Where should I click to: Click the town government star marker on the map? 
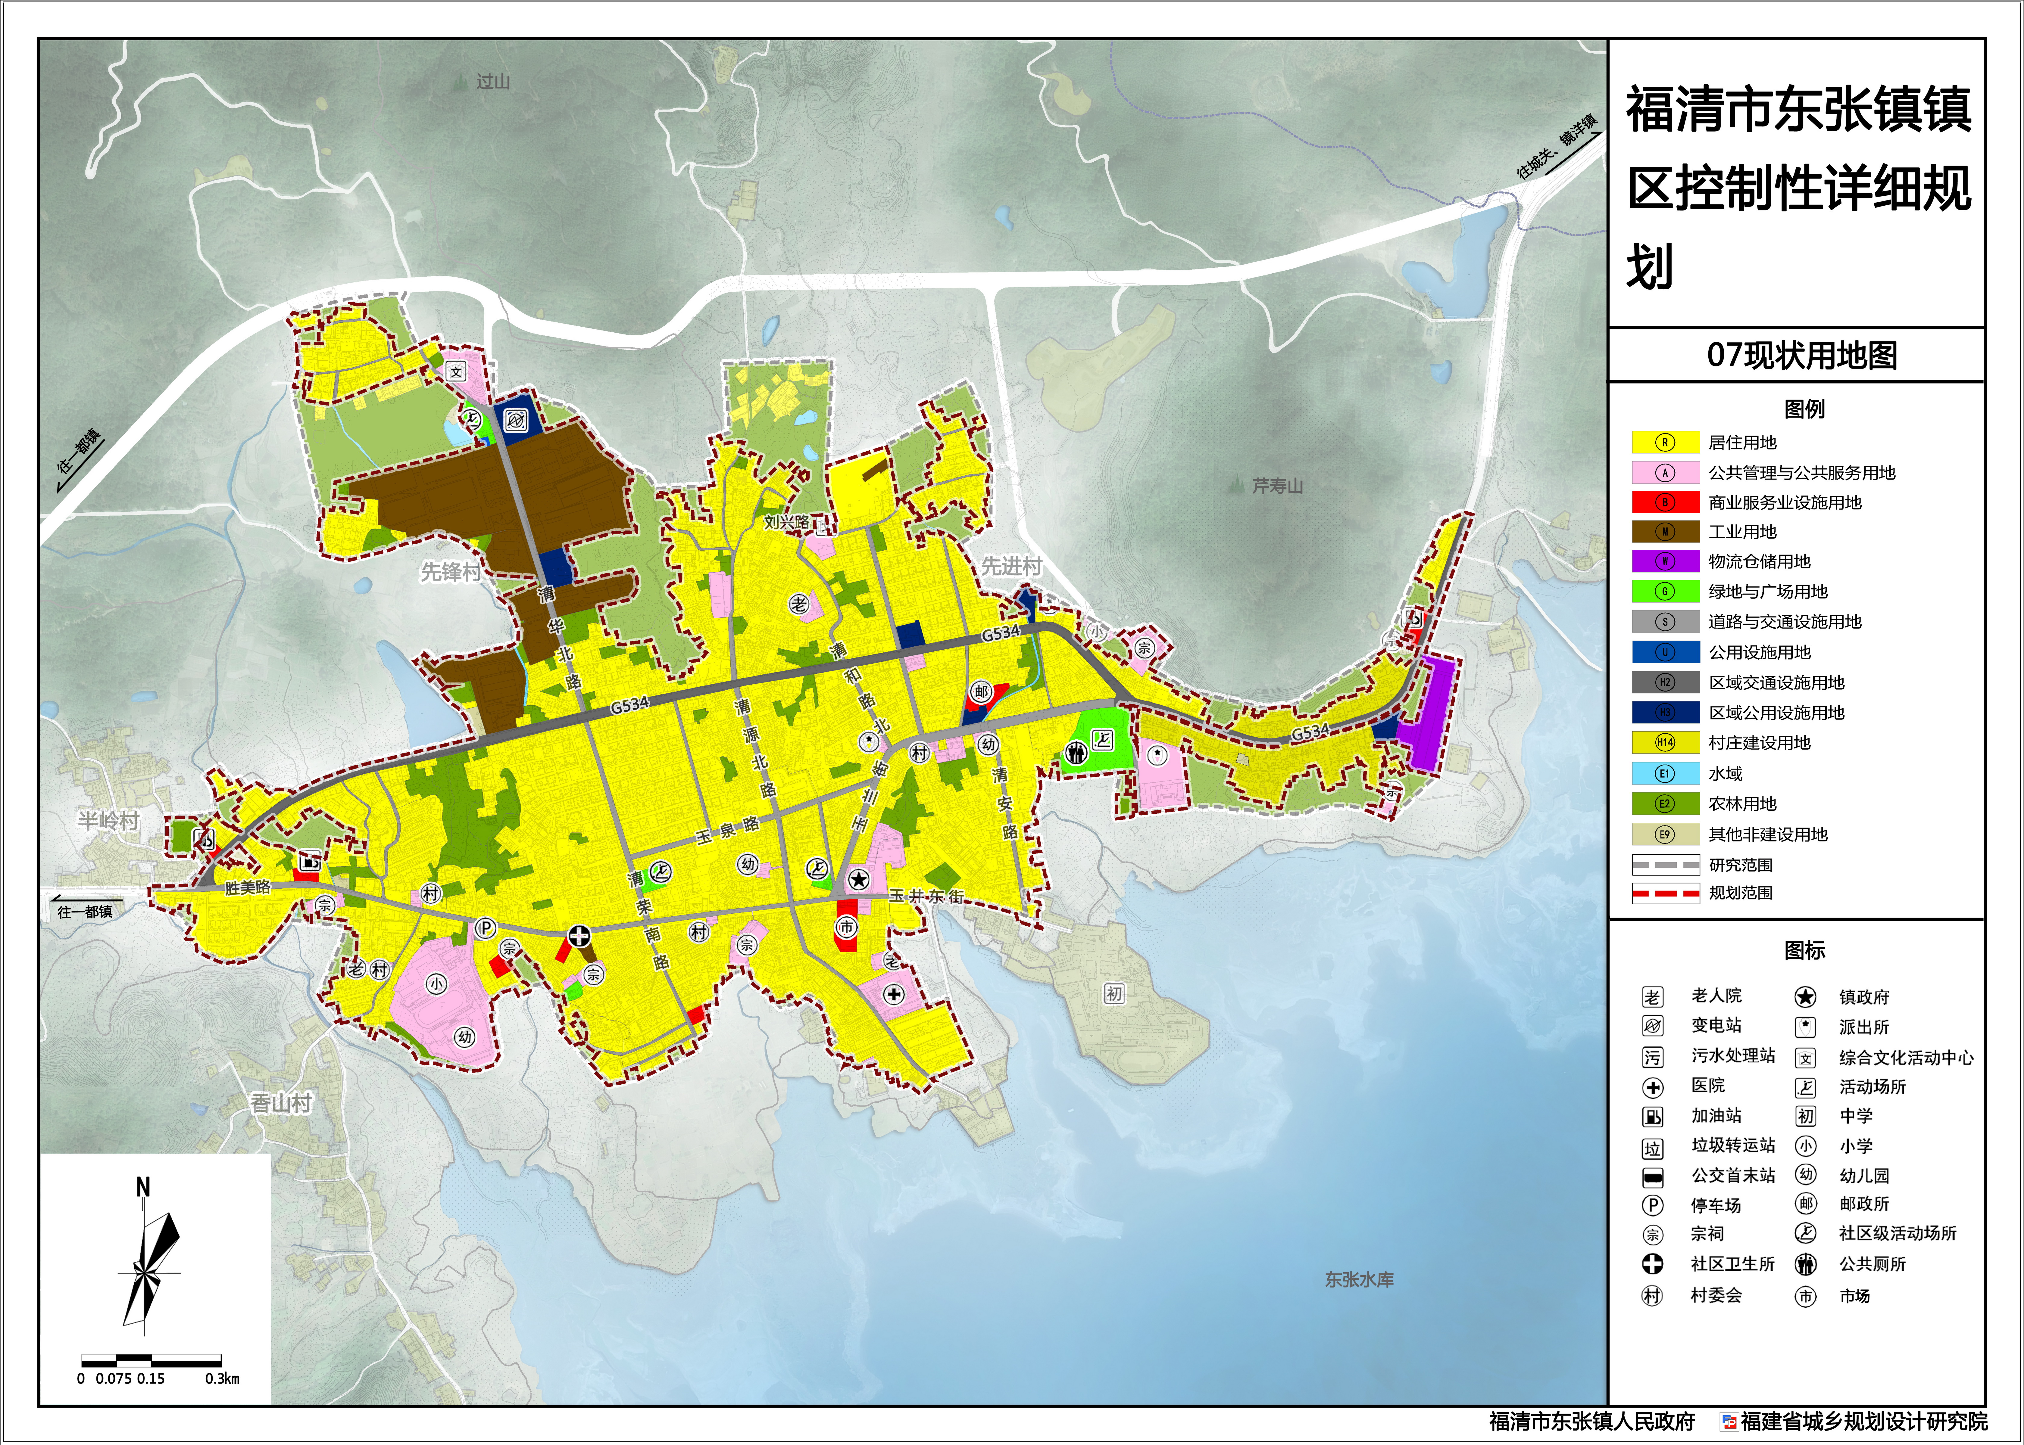[x=858, y=880]
